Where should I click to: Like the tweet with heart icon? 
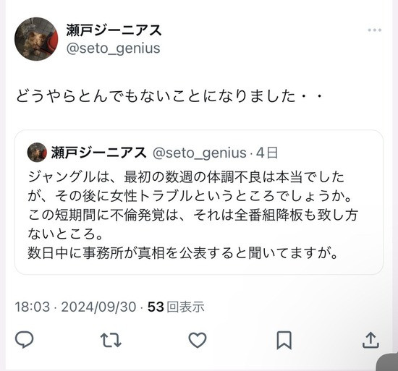(x=198, y=340)
